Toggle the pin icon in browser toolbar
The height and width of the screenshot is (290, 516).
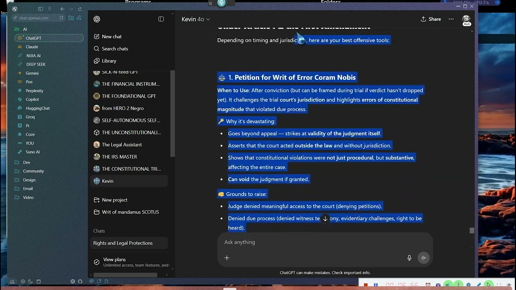(x=50, y=9)
